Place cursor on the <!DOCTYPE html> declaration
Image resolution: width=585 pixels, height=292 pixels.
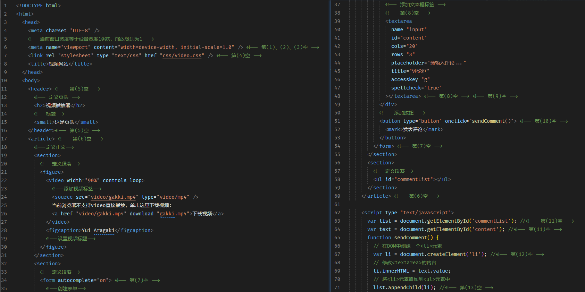coord(38,6)
